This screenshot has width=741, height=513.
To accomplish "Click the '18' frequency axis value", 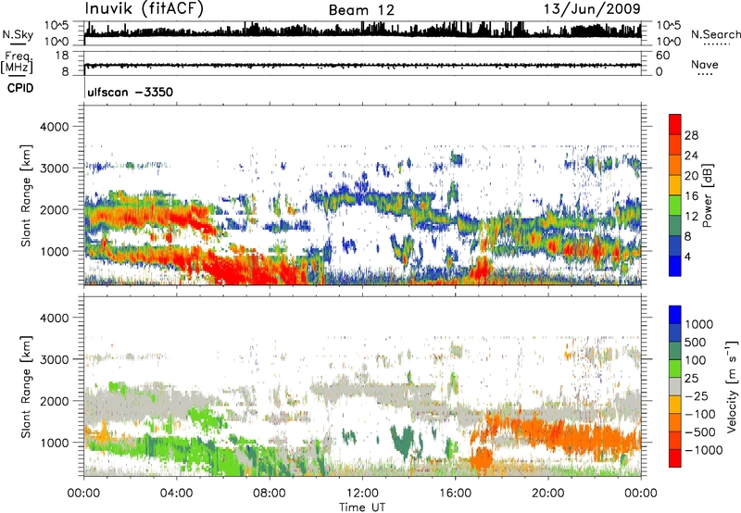I will point(62,56).
